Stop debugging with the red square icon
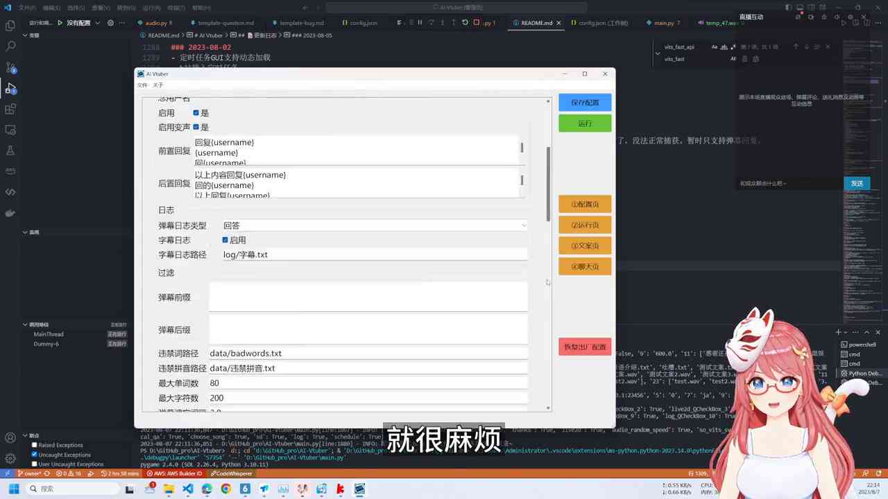The height and width of the screenshot is (499, 888). point(476,22)
